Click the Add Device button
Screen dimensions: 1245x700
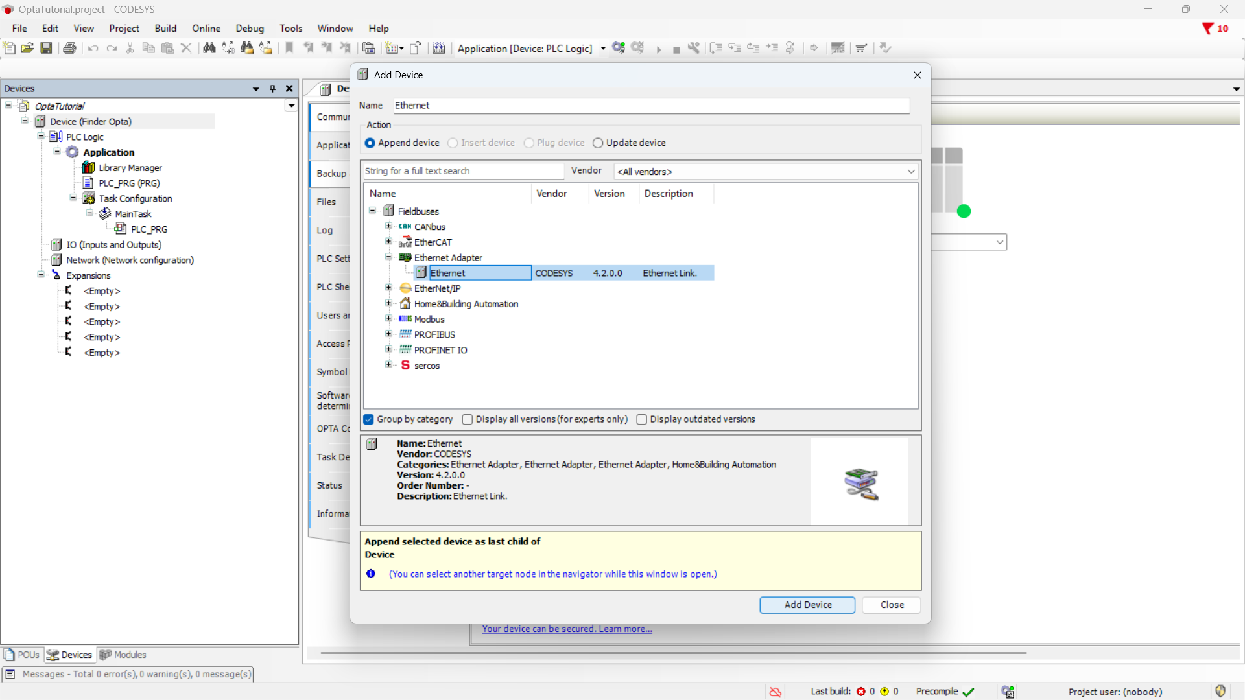807,605
